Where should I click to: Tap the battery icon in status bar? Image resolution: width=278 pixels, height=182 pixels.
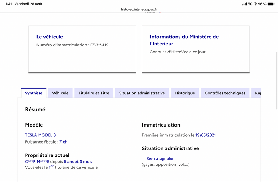coord(271,4)
